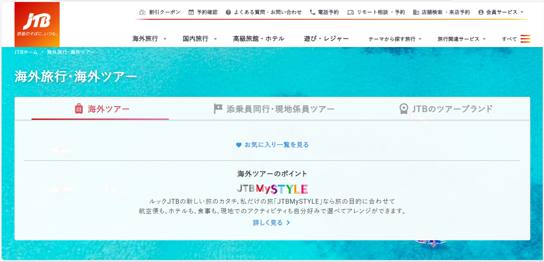Image resolution: width=544 pixels, height=262 pixels.
Task: Click the 店舗検索 building icon
Action: click(416, 12)
